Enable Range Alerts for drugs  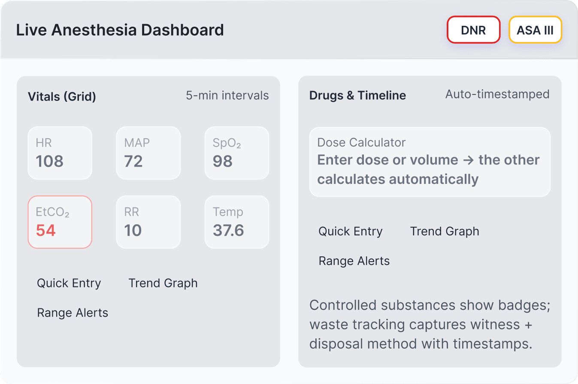(x=354, y=261)
